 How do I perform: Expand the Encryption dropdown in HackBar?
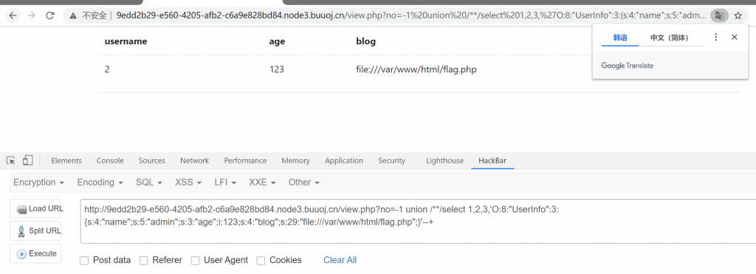39,182
